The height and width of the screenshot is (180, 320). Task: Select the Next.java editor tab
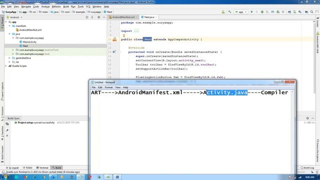pyautogui.click(x=149, y=17)
